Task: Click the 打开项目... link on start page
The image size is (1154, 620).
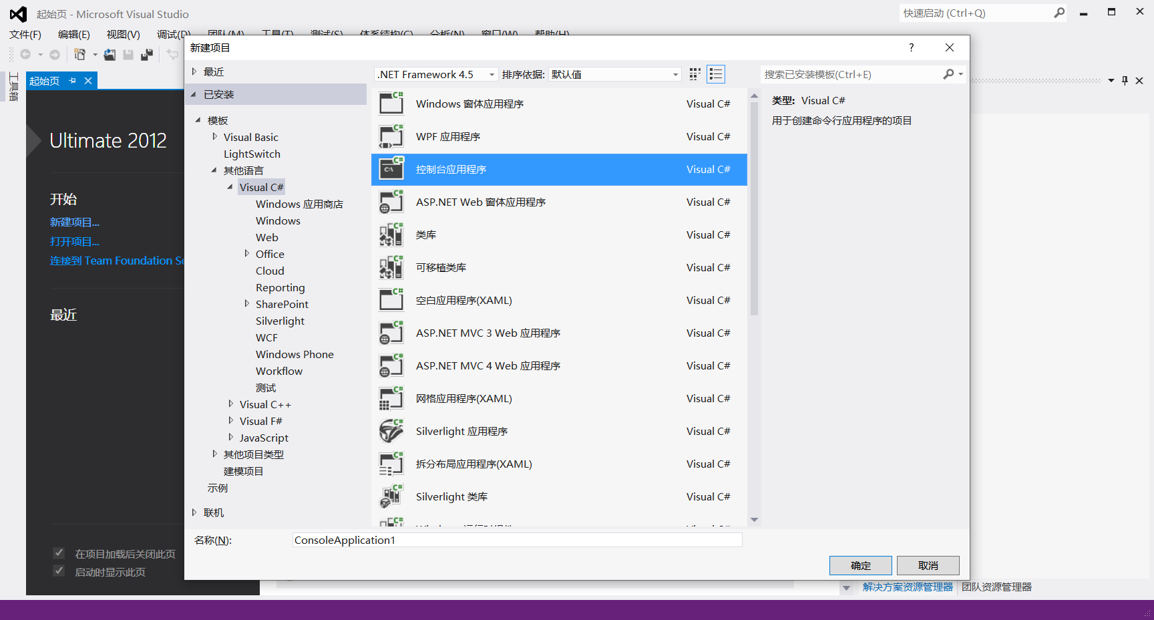Action: click(75, 241)
